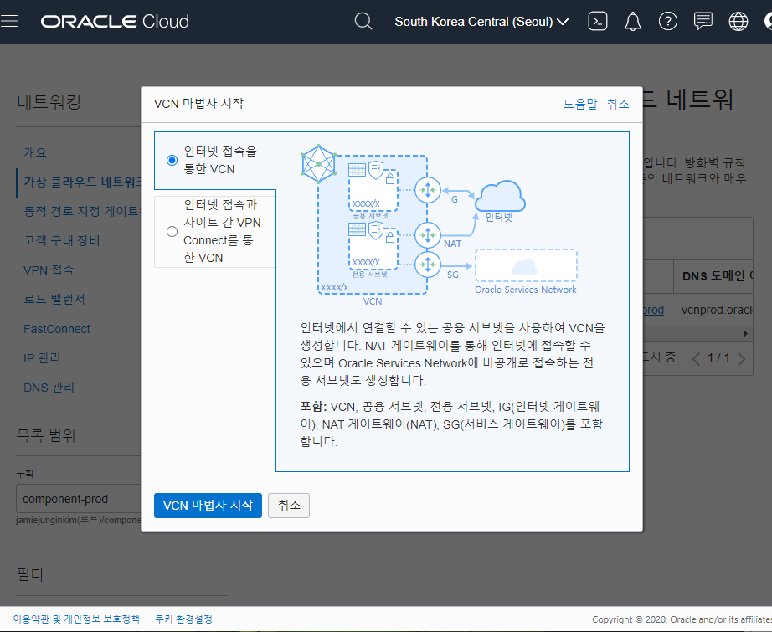Open the chat support icon

(x=703, y=21)
